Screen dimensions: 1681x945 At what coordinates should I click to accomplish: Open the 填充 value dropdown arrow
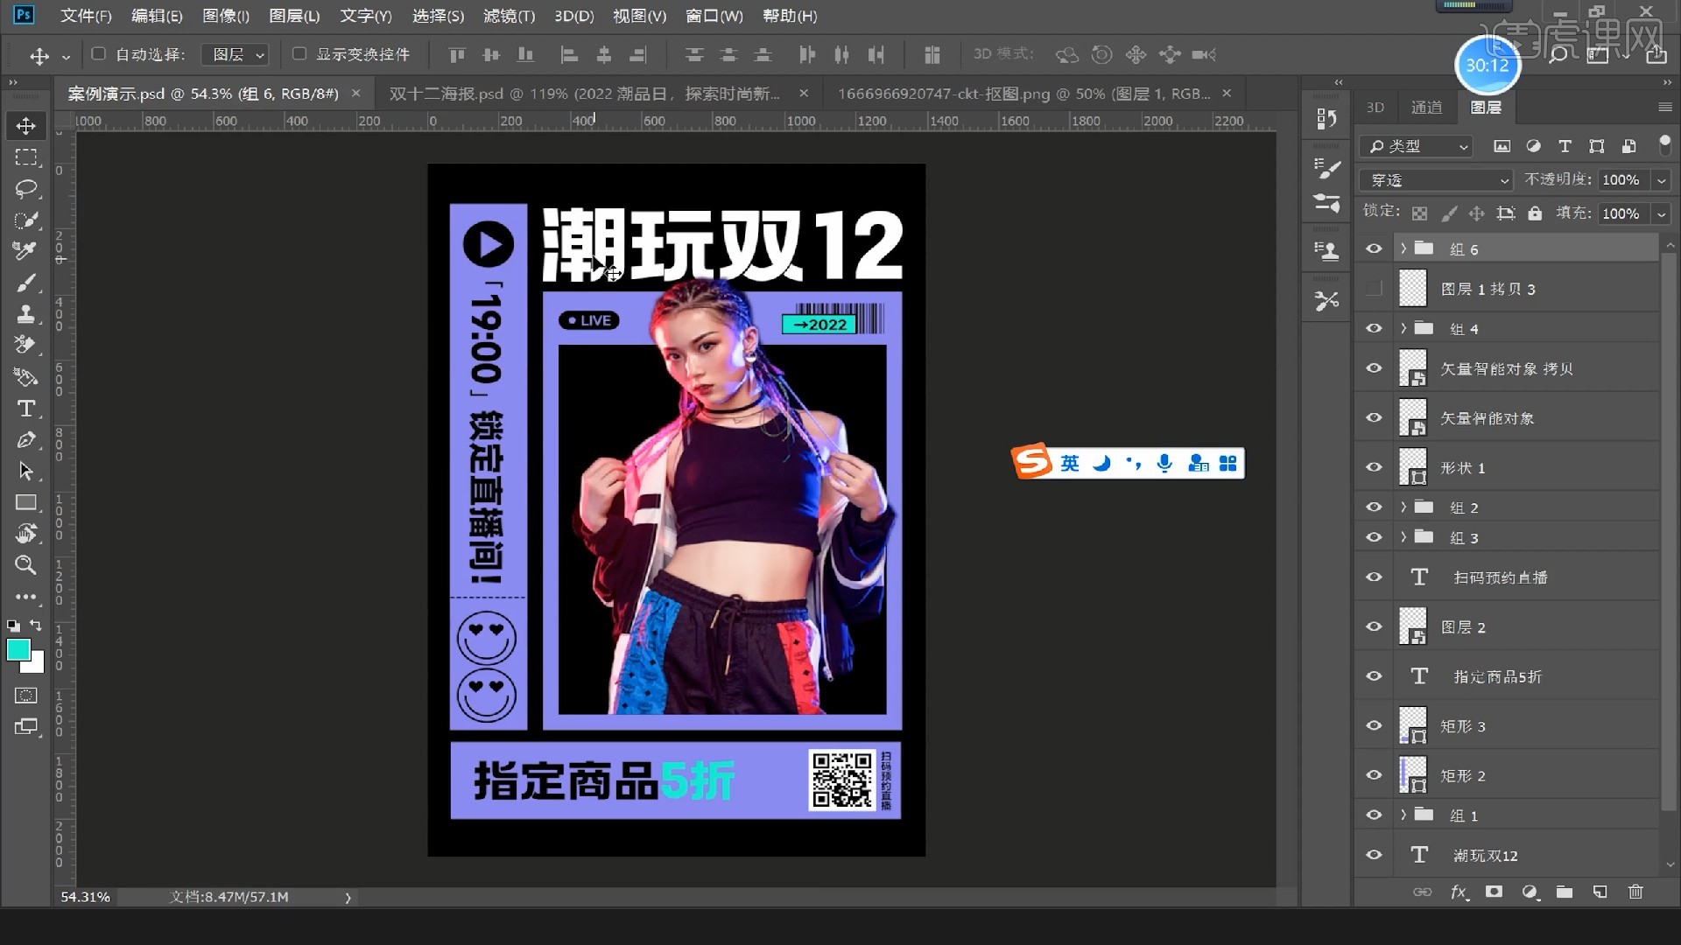click(x=1661, y=213)
